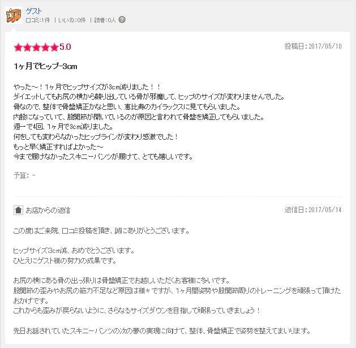Screen dimensions: 356x348
Task: Click the お店からの返信 heading
Action: (48, 210)
